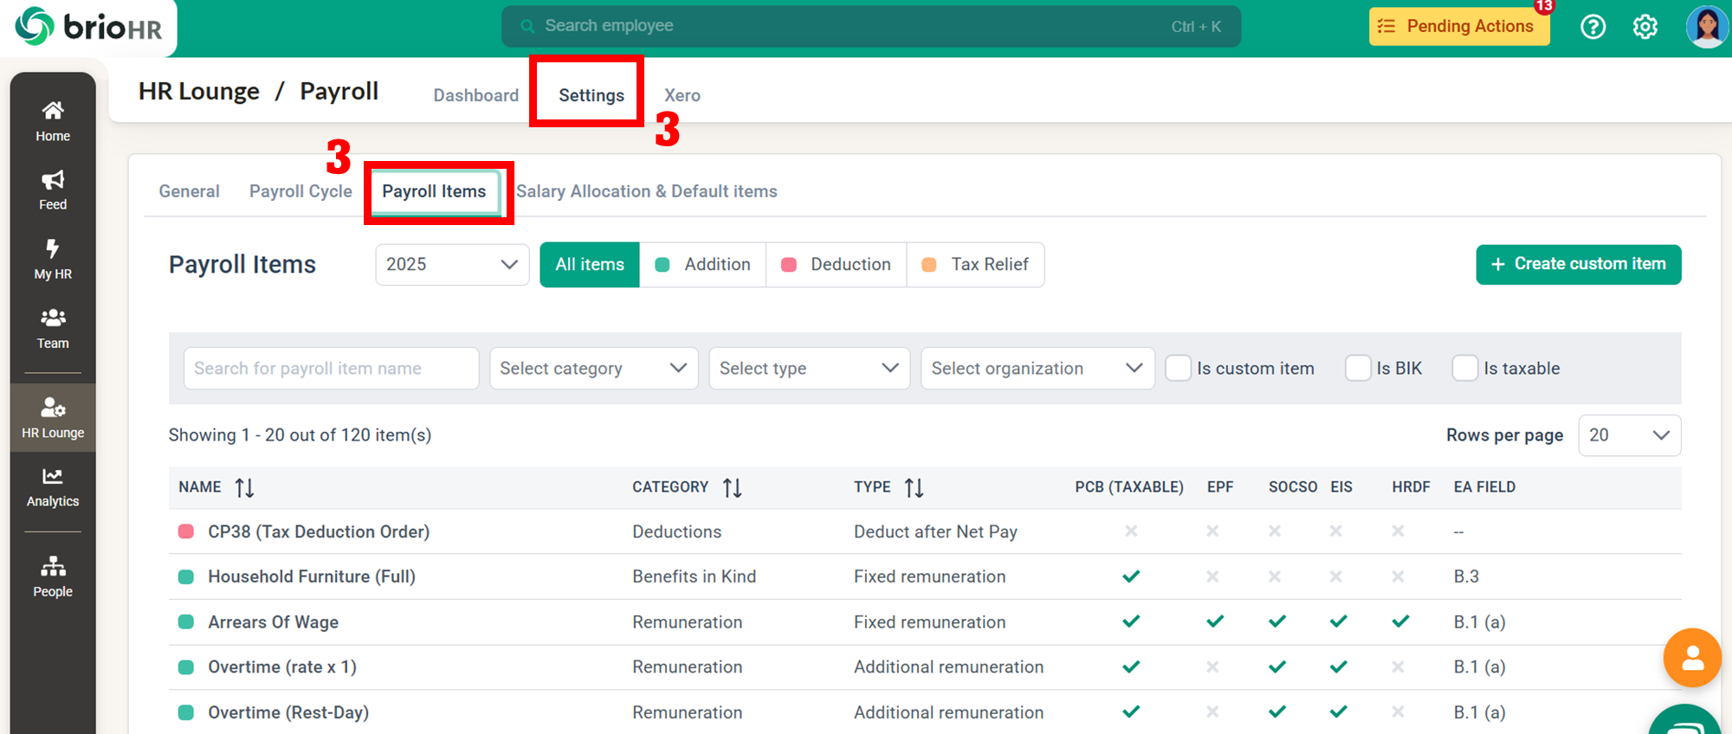This screenshot has width=1732, height=734.
Task: Click HRDF checkmark for Arrears Of Wage
Action: point(1400,621)
